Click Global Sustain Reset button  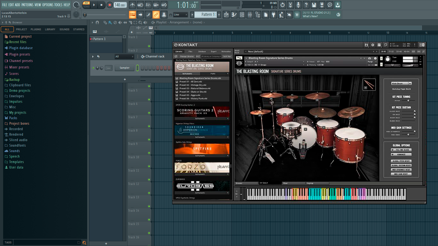tap(401, 166)
